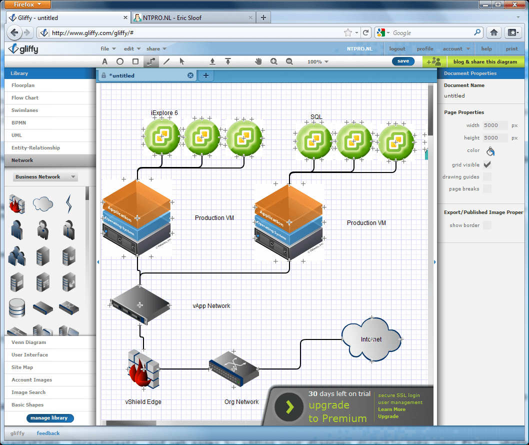This screenshot has height=445, width=529.
Task: Click the manage library button
Action: coord(50,418)
